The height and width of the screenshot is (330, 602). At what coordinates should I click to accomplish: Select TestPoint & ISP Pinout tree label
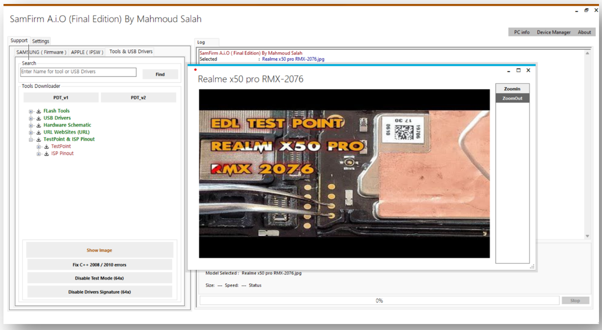tap(69, 139)
